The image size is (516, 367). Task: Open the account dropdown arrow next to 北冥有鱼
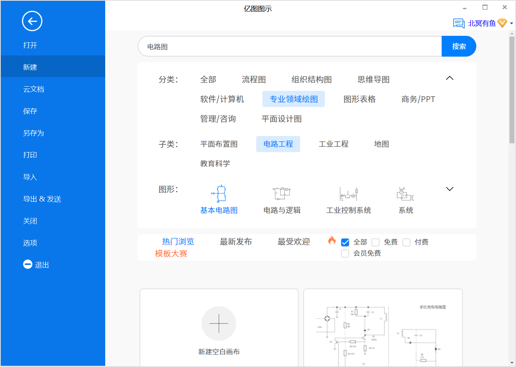tap(511, 23)
